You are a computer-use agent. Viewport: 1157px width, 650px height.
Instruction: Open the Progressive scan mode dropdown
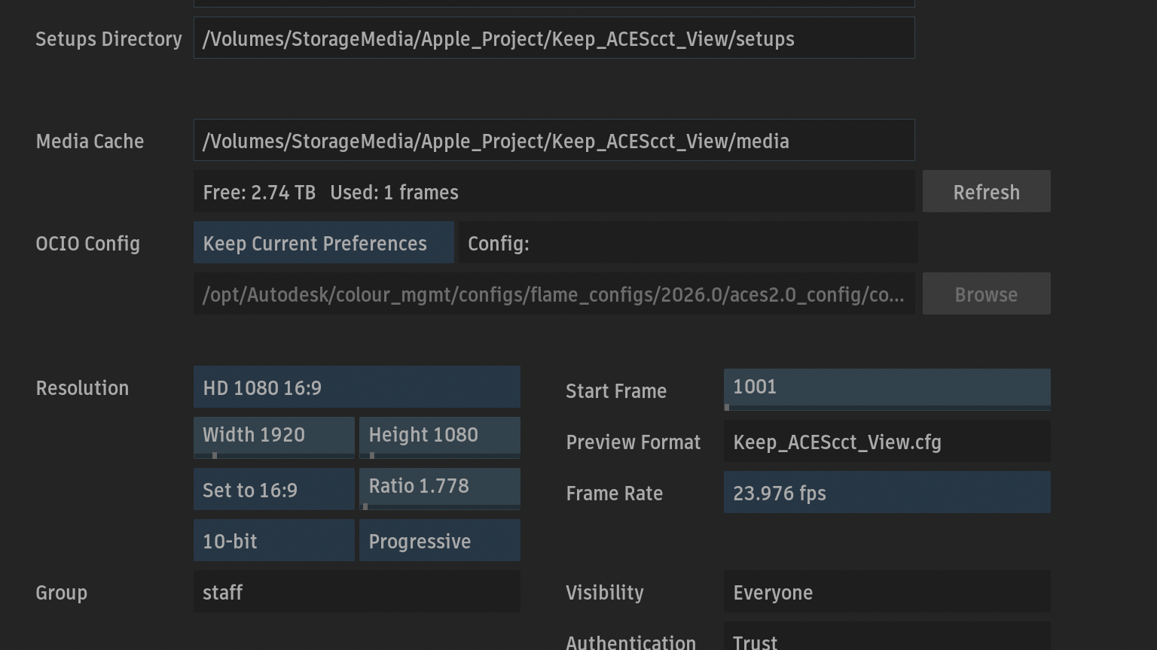click(439, 540)
